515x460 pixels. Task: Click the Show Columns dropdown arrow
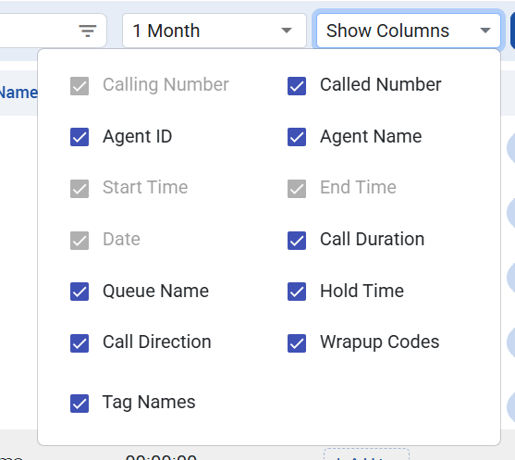485,31
